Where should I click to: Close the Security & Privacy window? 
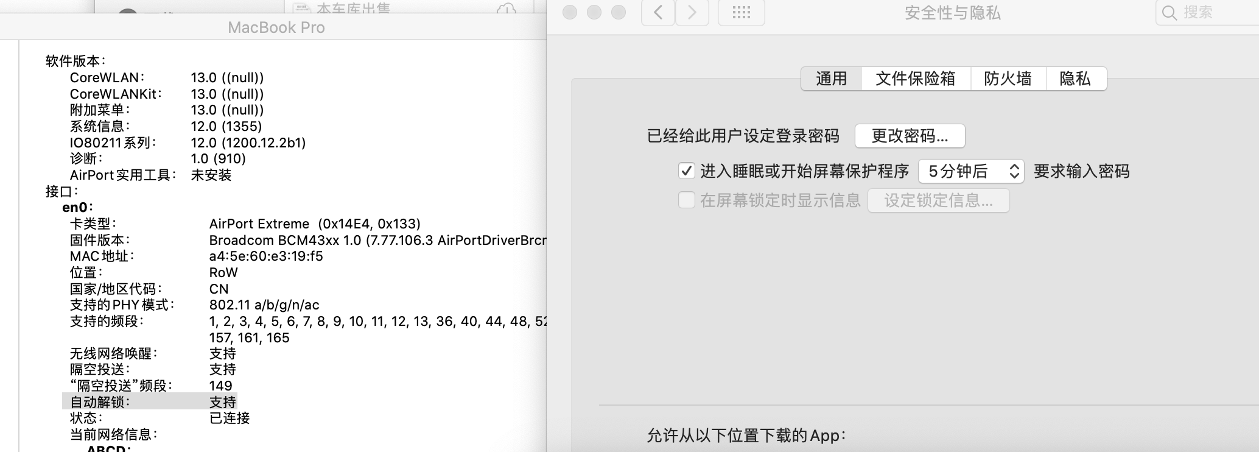click(570, 13)
